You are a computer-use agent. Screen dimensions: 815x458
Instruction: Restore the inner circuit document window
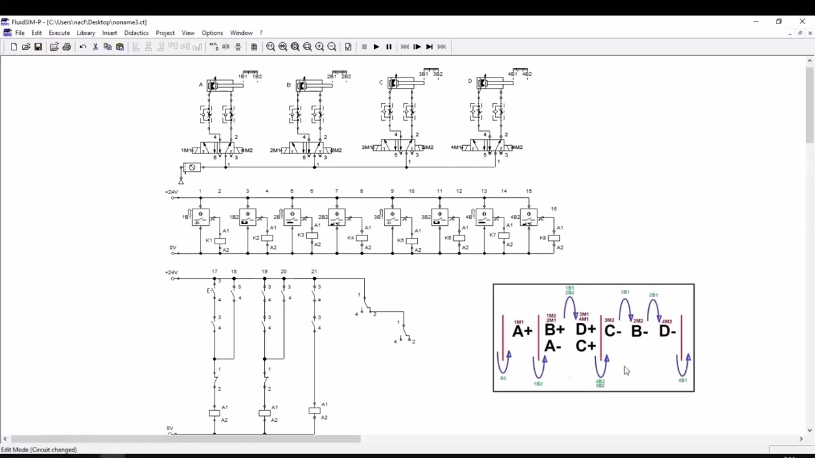point(800,33)
